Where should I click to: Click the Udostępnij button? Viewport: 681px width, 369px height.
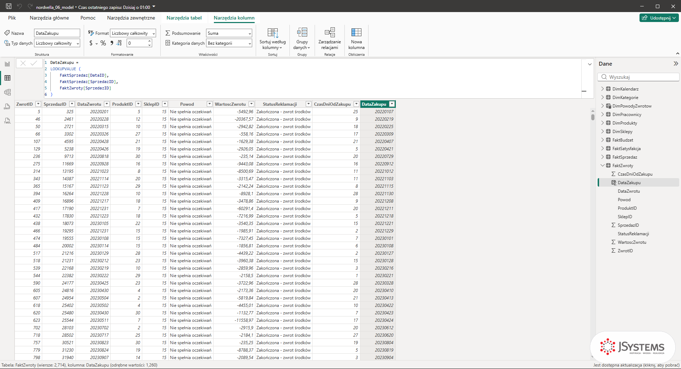pyautogui.click(x=659, y=18)
